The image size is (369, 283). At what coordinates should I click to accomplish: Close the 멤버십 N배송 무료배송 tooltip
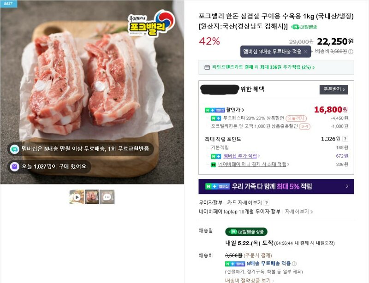point(305,52)
